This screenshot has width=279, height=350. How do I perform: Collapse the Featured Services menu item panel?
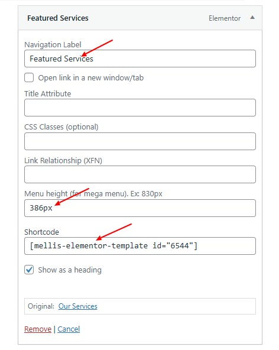pyautogui.click(x=252, y=18)
